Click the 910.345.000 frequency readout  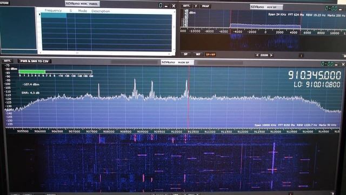pos(315,75)
